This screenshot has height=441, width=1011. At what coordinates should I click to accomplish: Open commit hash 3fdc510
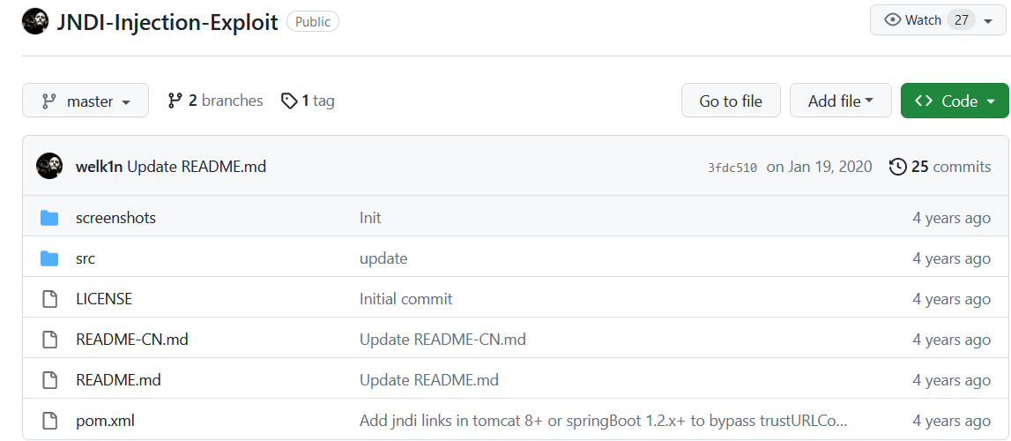click(x=732, y=168)
